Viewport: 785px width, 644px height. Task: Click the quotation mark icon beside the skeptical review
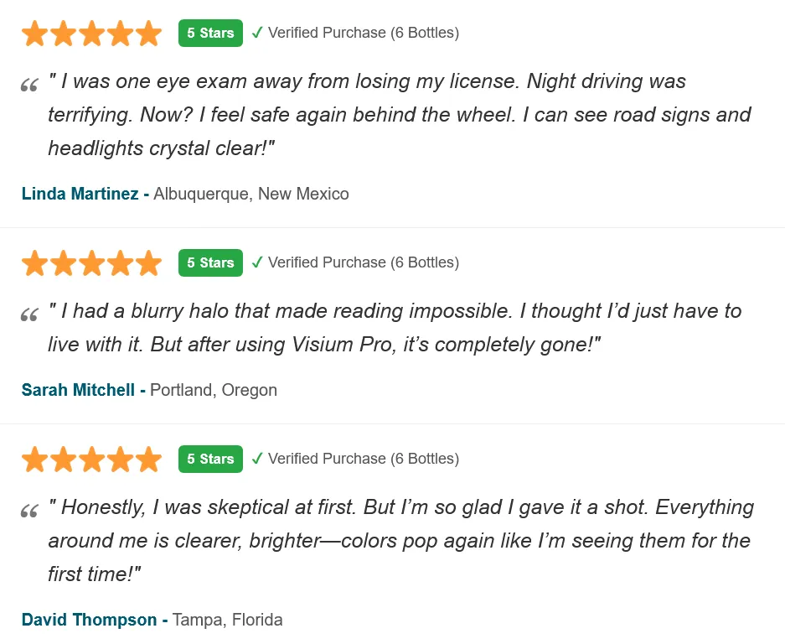tap(29, 512)
